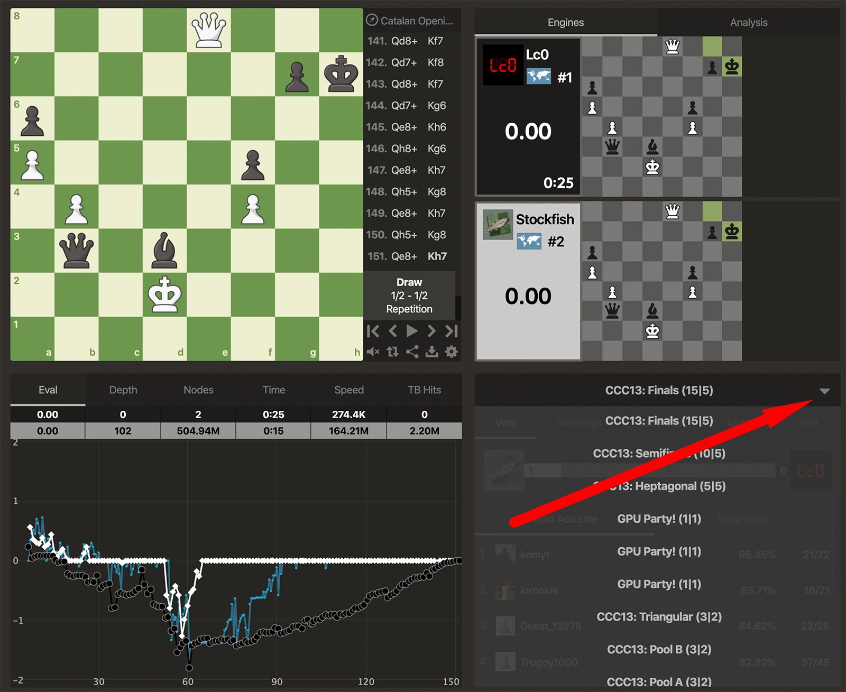Select CCC13: Pool A (3|2) event

point(659,682)
